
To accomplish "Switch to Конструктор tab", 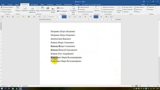I will click(34, 4).
